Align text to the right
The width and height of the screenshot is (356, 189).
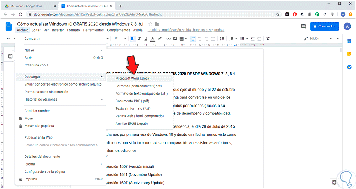(x=206, y=38)
